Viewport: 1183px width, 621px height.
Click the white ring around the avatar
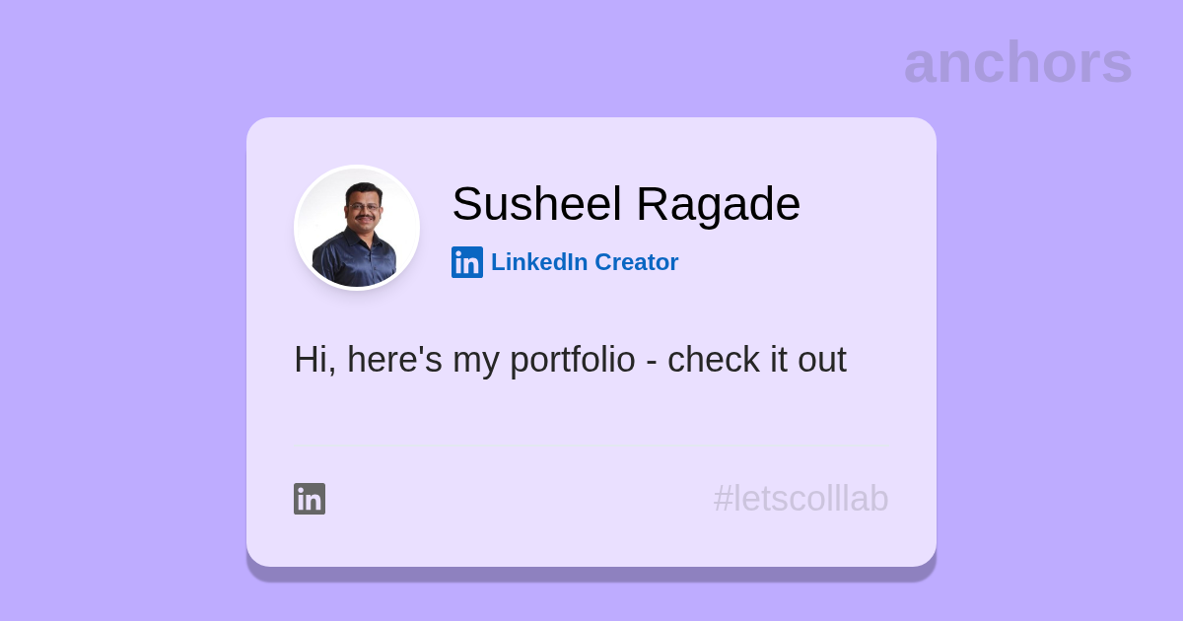pyautogui.click(x=357, y=167)
